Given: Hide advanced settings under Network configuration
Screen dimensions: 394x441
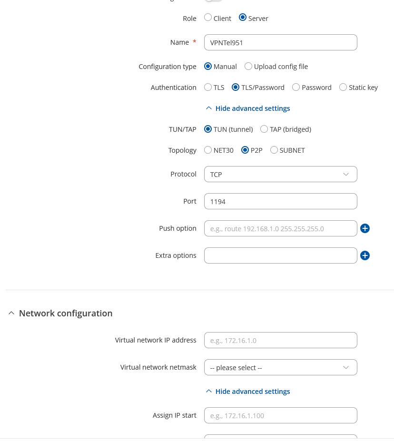Looking at the screenshot, I should [x=248, y=391].
